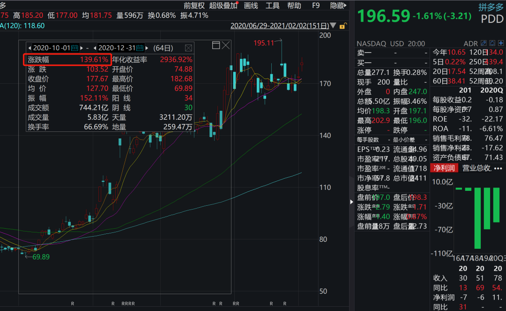The height and width of the screenshot is (311, 506).
Task: Expand the date range dropdown arrow
Action: pos(334,26)
